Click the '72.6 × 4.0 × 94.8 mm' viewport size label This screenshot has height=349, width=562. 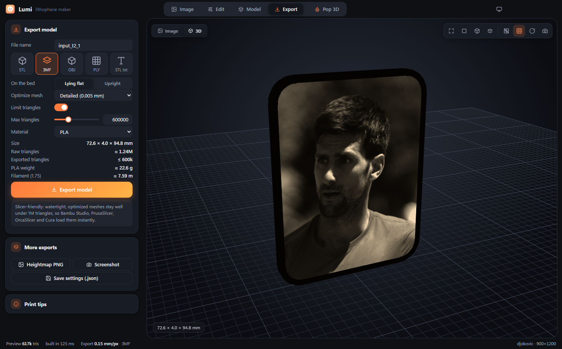tap(178, 328)
